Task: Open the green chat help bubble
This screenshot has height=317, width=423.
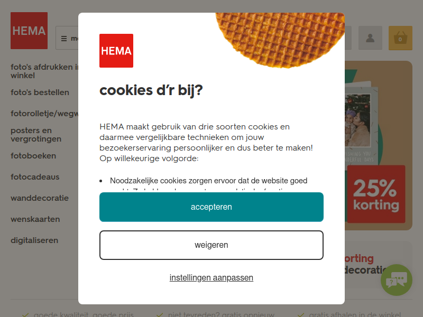Action: click(396, 280)
